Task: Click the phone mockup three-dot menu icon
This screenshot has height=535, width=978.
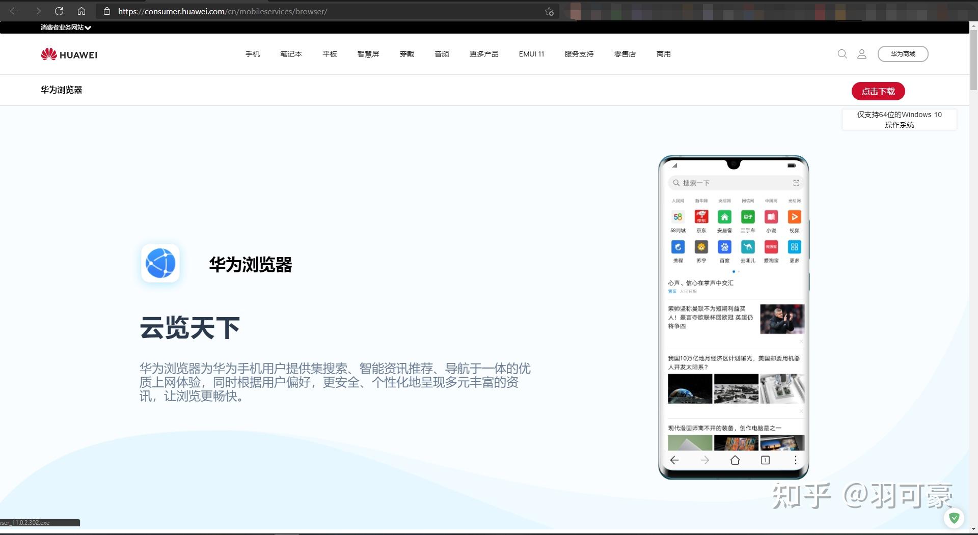Action: 795,460
